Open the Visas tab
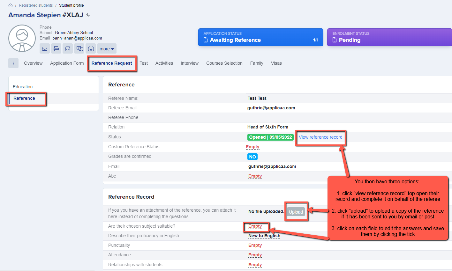The image size is (452, 271). (x=276, y=63)
